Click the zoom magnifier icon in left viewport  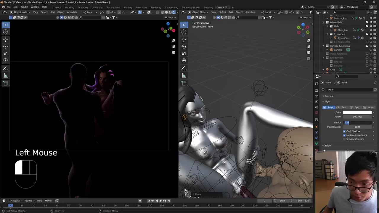click(174, 41)
